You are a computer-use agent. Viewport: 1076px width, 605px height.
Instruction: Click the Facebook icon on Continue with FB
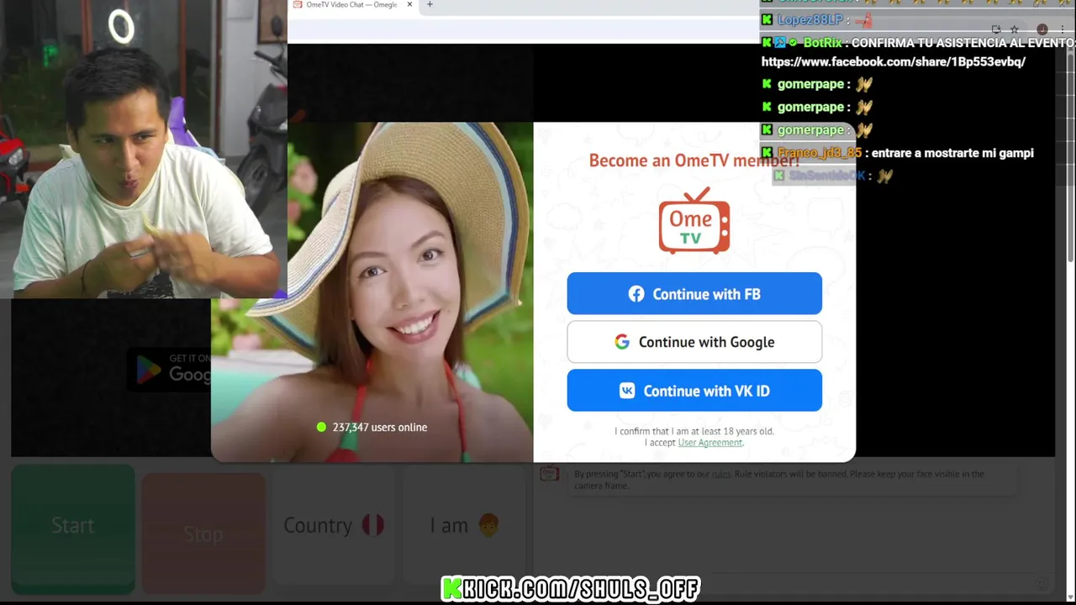click(636, 294)
